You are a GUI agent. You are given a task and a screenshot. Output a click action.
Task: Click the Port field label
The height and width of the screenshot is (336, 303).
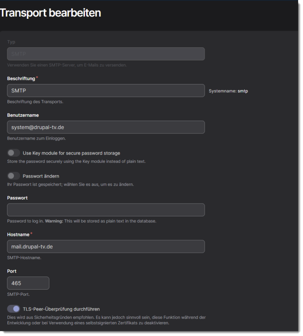(x=12, y=271)
